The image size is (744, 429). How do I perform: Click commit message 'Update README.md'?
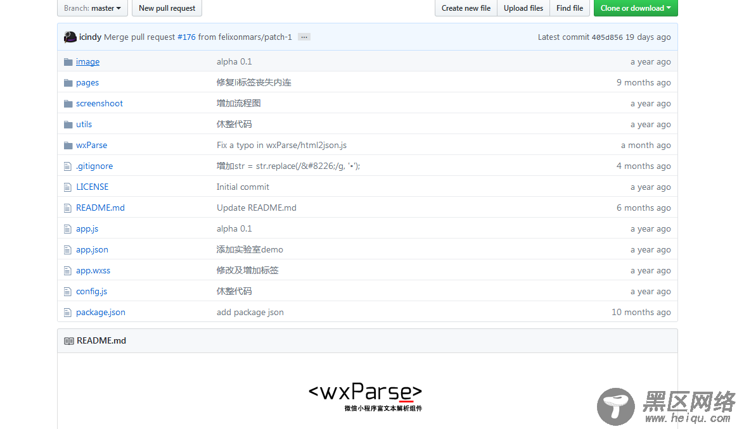point(257,208)
